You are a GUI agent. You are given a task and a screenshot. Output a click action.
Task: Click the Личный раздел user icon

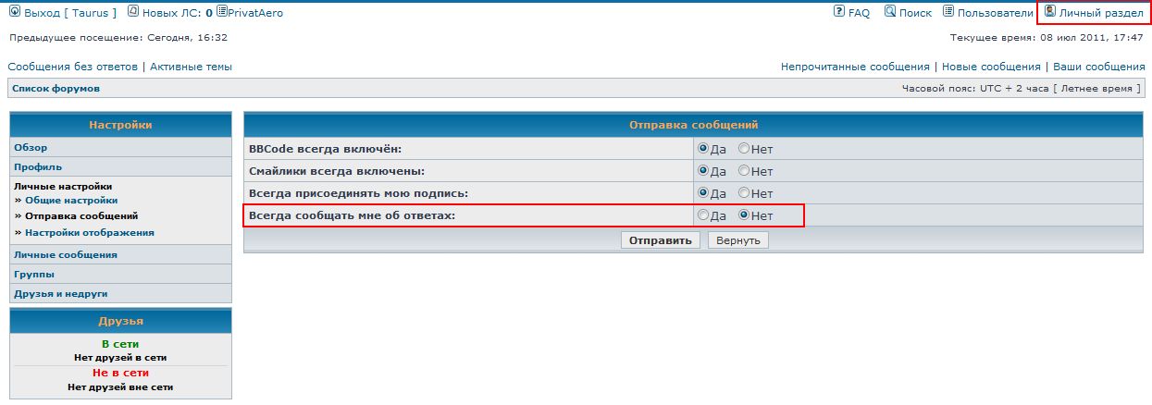[x=1050, y=12]
